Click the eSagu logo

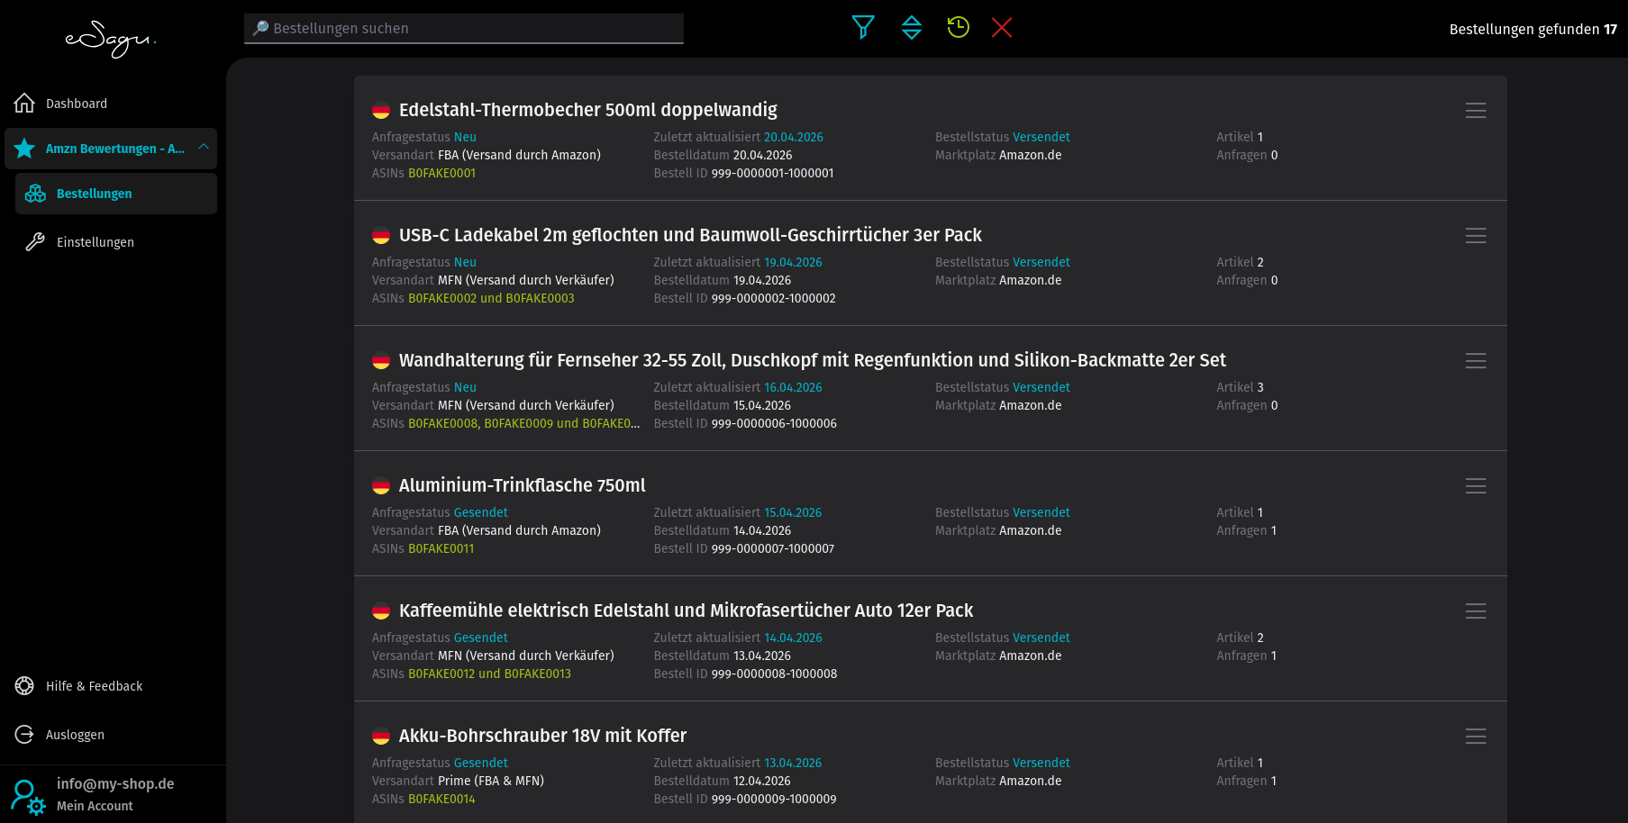(111, 39)
